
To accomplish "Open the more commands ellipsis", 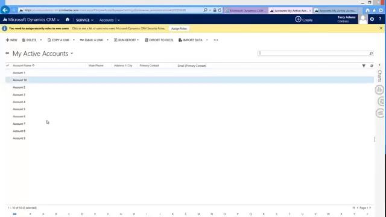I will tap(216, 40).
